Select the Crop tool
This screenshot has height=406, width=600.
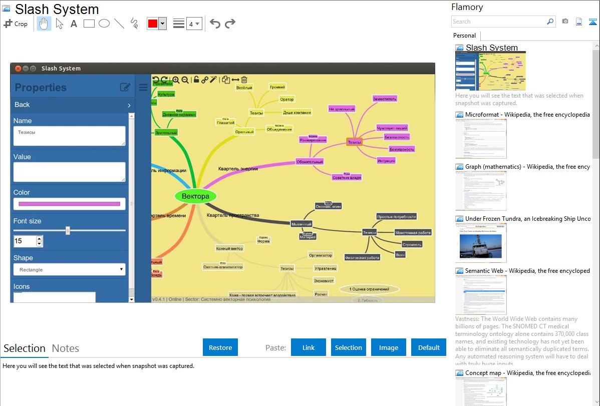pos(16,24)
